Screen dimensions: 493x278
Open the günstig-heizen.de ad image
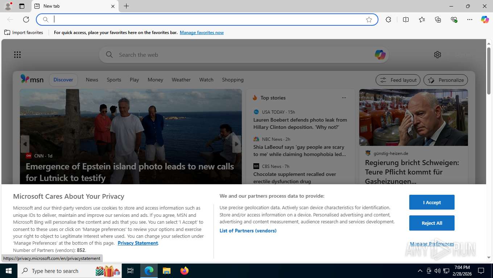tap(414, 118)
